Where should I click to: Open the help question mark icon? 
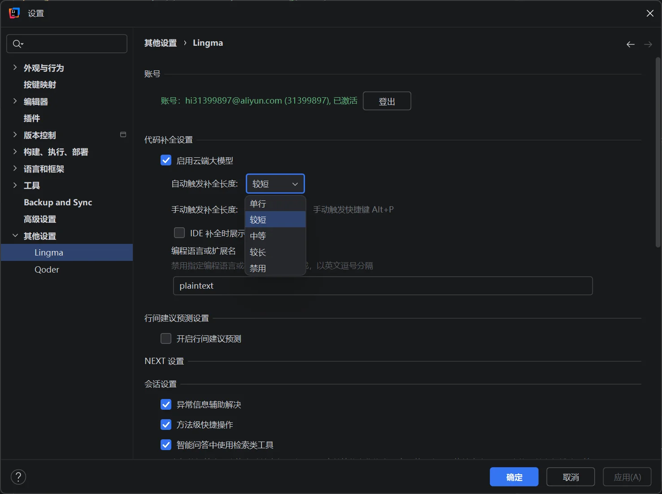click(18, 477)
